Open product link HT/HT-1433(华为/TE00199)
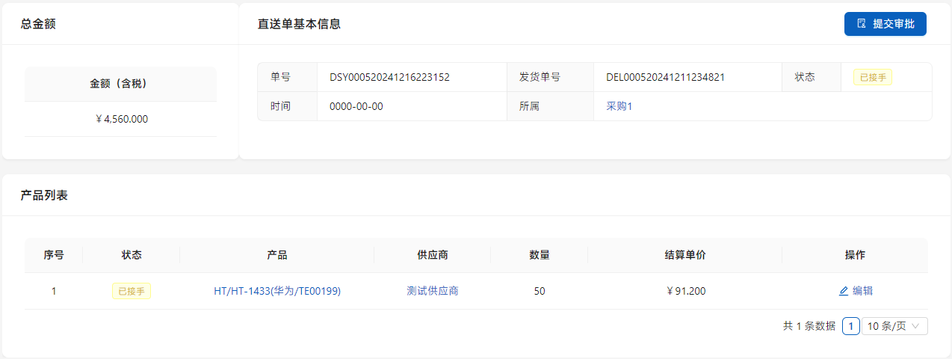Image resolution: width=952 pixels, height=359 pixels. (277, 291)
